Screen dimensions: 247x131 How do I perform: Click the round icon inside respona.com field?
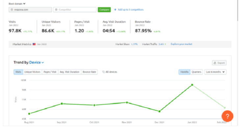coord(12,10)
